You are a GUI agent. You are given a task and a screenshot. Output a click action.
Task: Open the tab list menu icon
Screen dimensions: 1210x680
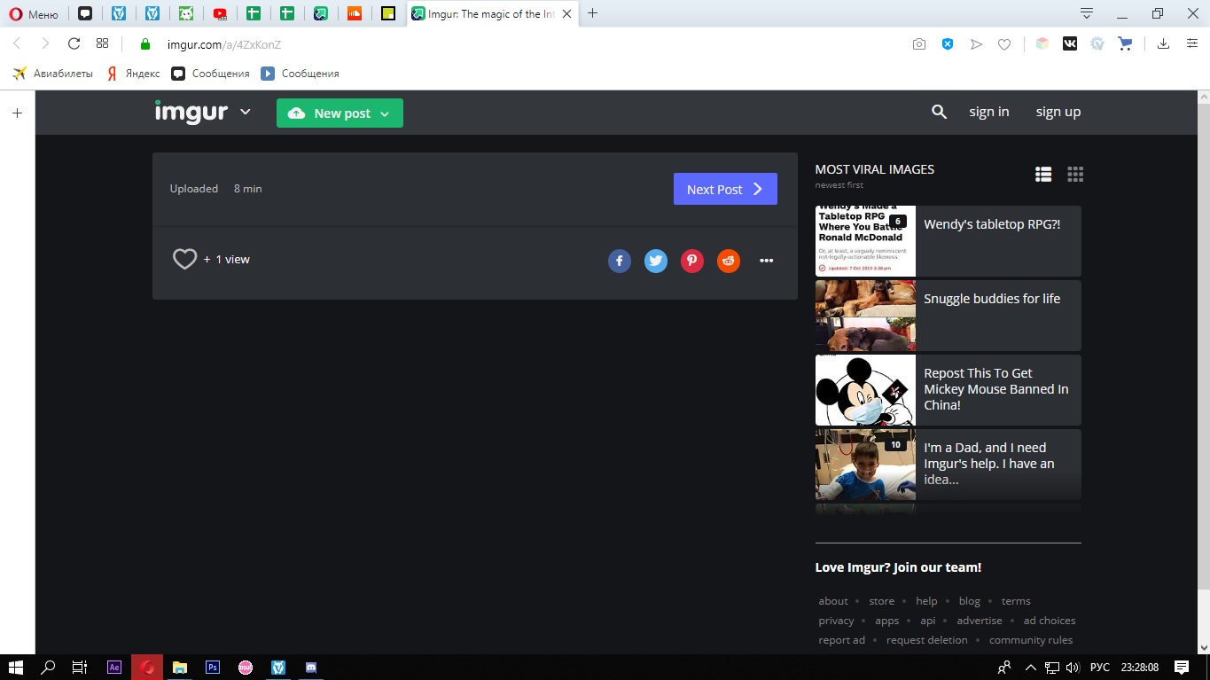click(x=1087, y=13)
